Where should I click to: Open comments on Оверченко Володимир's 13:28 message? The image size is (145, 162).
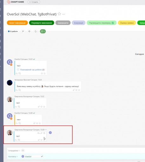(x=19, y=140)
